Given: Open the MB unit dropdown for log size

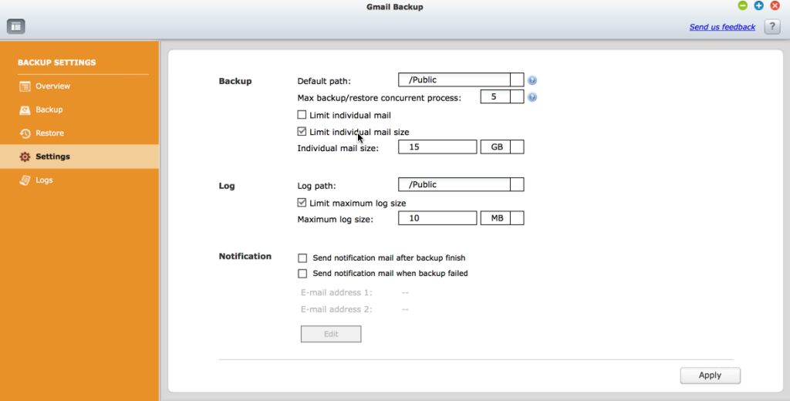Looking at the screenshot, I should pos(517,218).
